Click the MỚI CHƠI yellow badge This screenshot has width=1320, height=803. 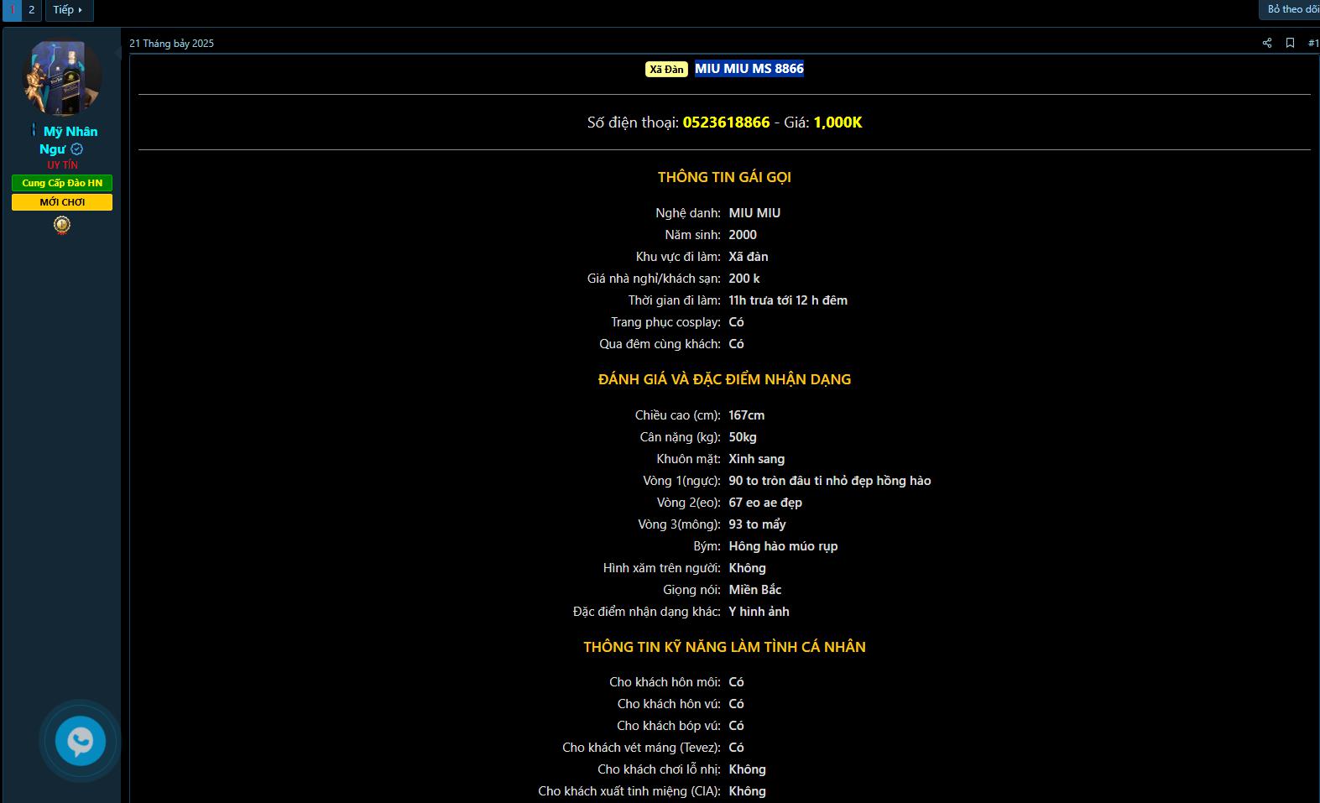pyautogui.click(x=62, y=202)
